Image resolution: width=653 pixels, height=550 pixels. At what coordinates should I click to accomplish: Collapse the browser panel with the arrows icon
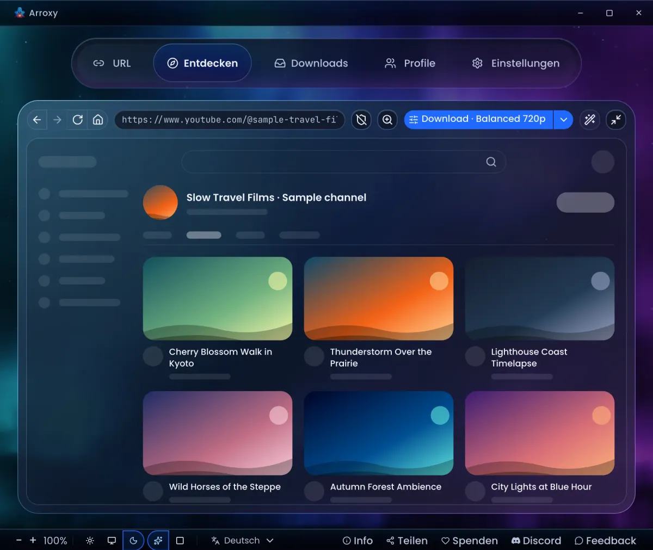point(616,120)
